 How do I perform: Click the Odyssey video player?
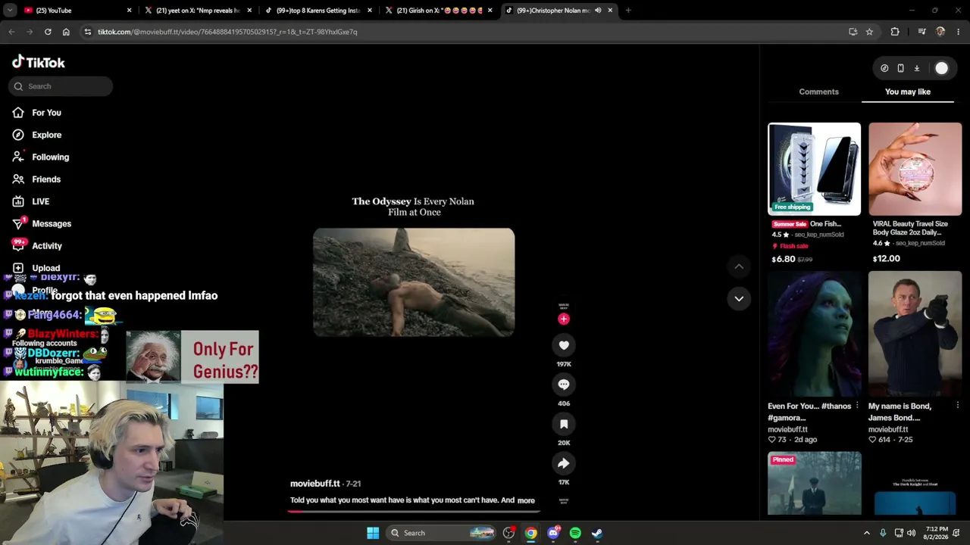(x=414, y=282)
